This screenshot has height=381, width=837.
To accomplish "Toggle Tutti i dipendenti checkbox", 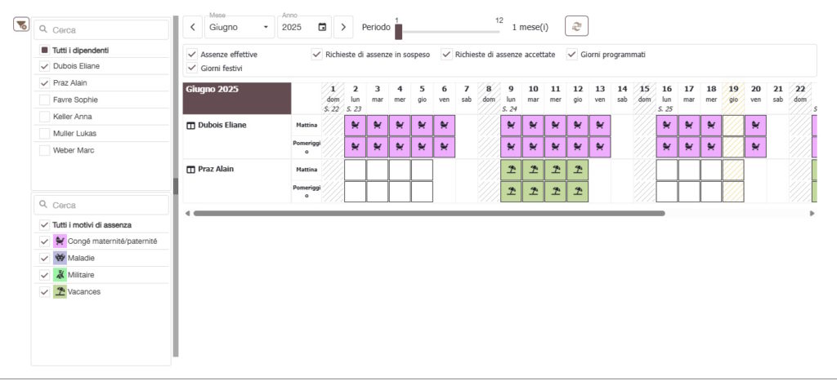I will tap(44, 50).
